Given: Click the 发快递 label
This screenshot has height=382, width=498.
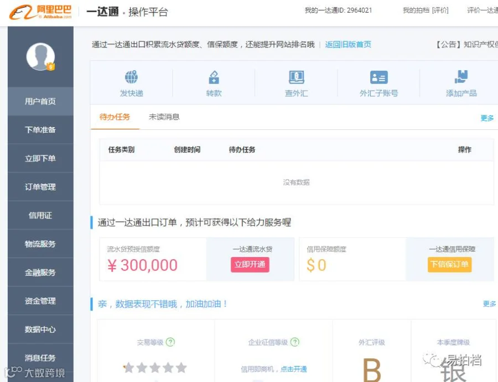Looking at the screenshot, I should click(x=132, y=93).
